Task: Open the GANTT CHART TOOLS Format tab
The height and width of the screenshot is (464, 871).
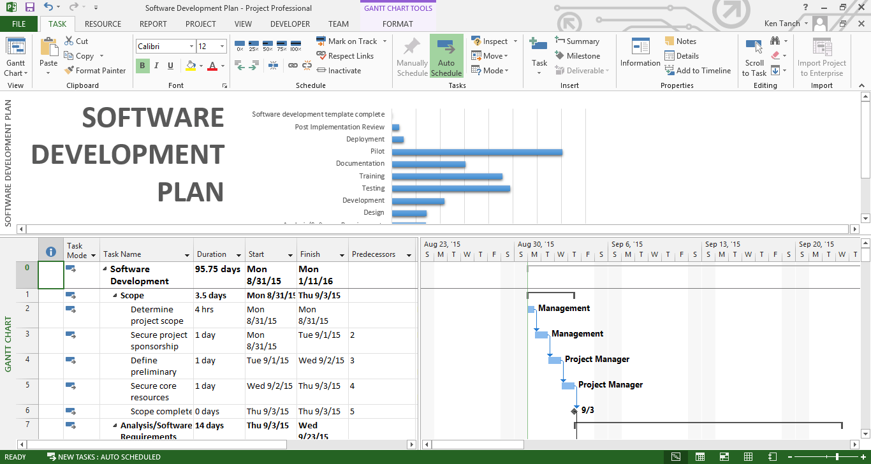Action: tap(399, 24)
